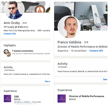Click See all activity on Franco's profile
This screenshot has width=108, height=108.
click(x=105, y=79)
